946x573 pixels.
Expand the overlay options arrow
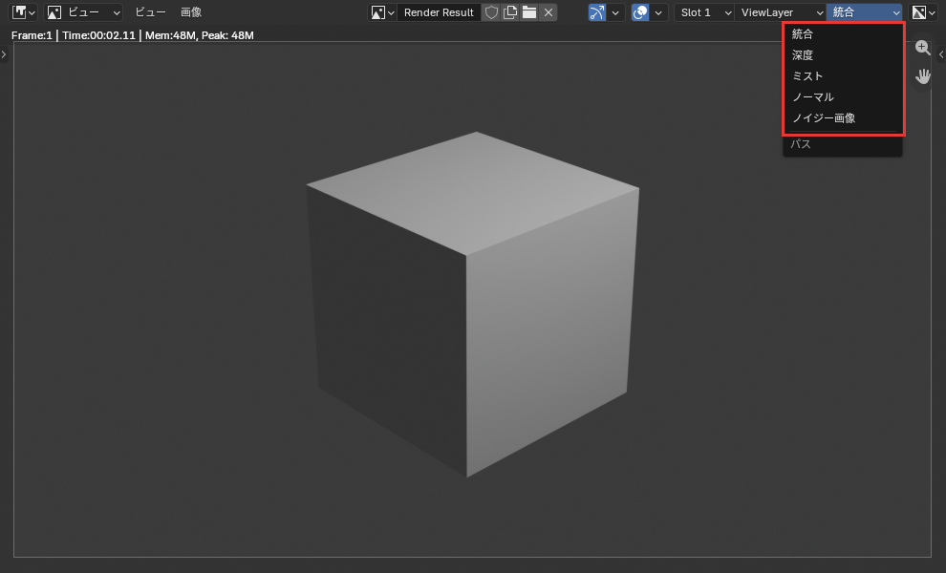(658, 12)
